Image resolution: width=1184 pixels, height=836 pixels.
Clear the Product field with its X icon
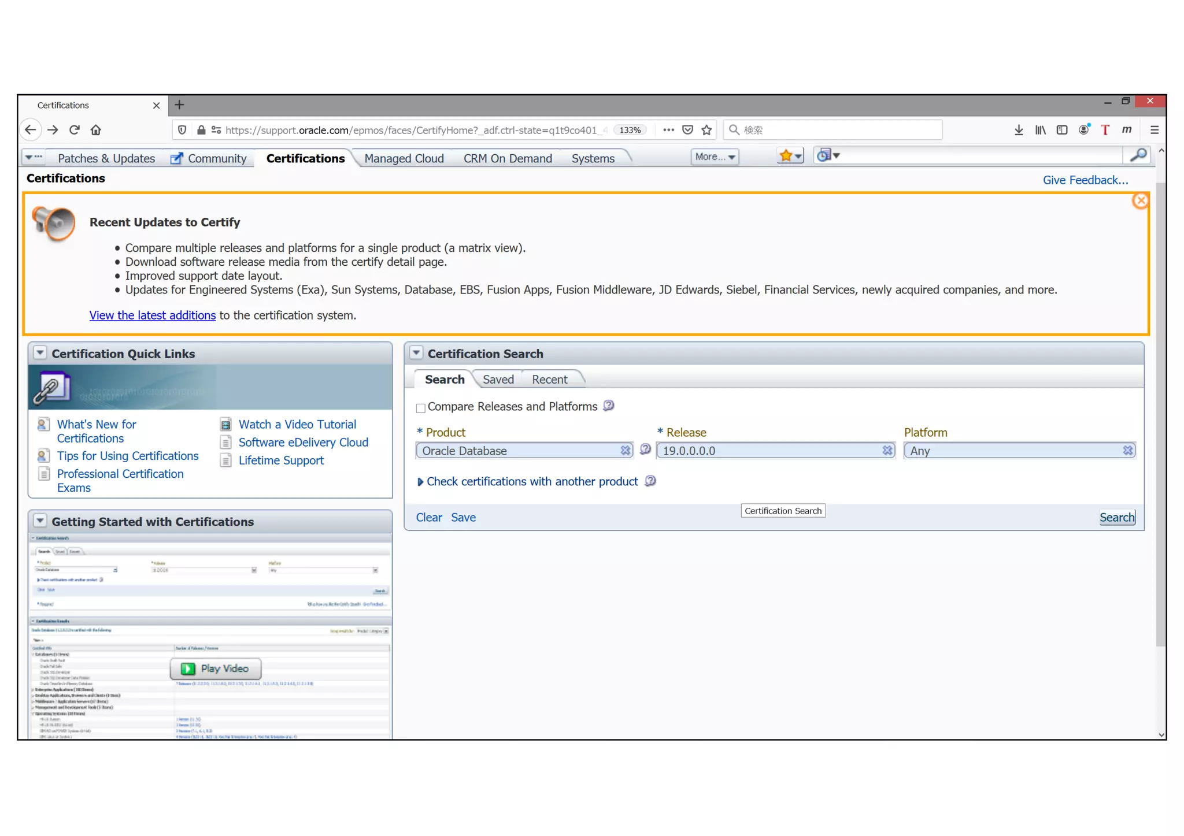pyautogui.click(x=625, y=451)
